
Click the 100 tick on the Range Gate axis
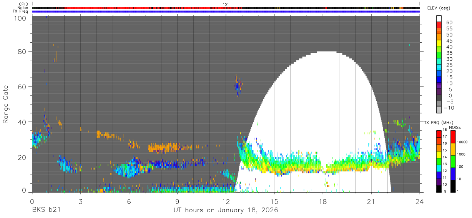point(21,18)
